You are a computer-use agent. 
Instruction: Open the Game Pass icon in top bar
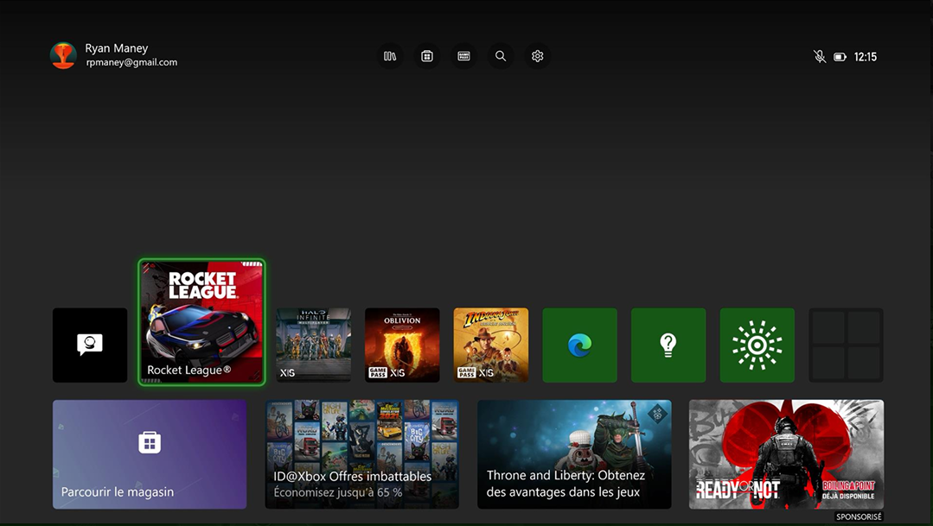point(463,56)
